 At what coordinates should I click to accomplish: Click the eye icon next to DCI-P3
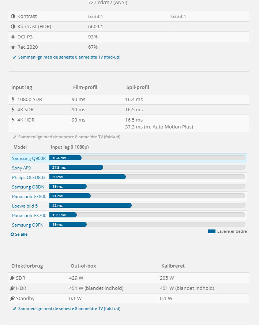click(x=13, y=37)
